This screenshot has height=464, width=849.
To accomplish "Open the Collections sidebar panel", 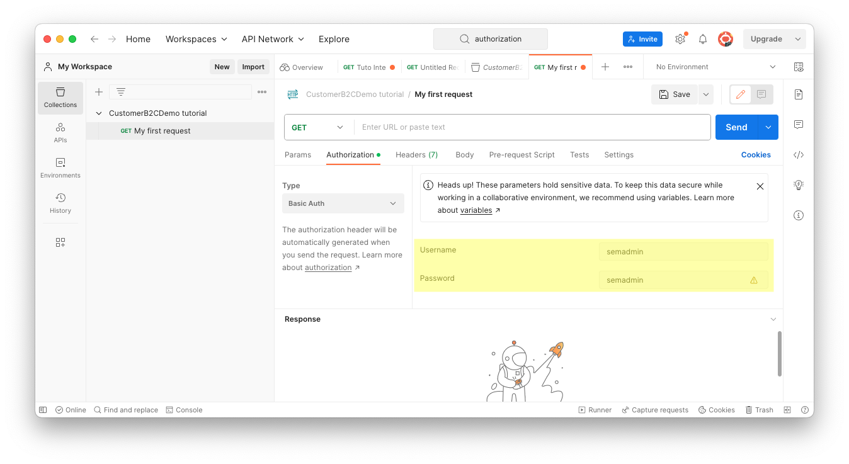I will pyautogui.click(x=60, y=98).
